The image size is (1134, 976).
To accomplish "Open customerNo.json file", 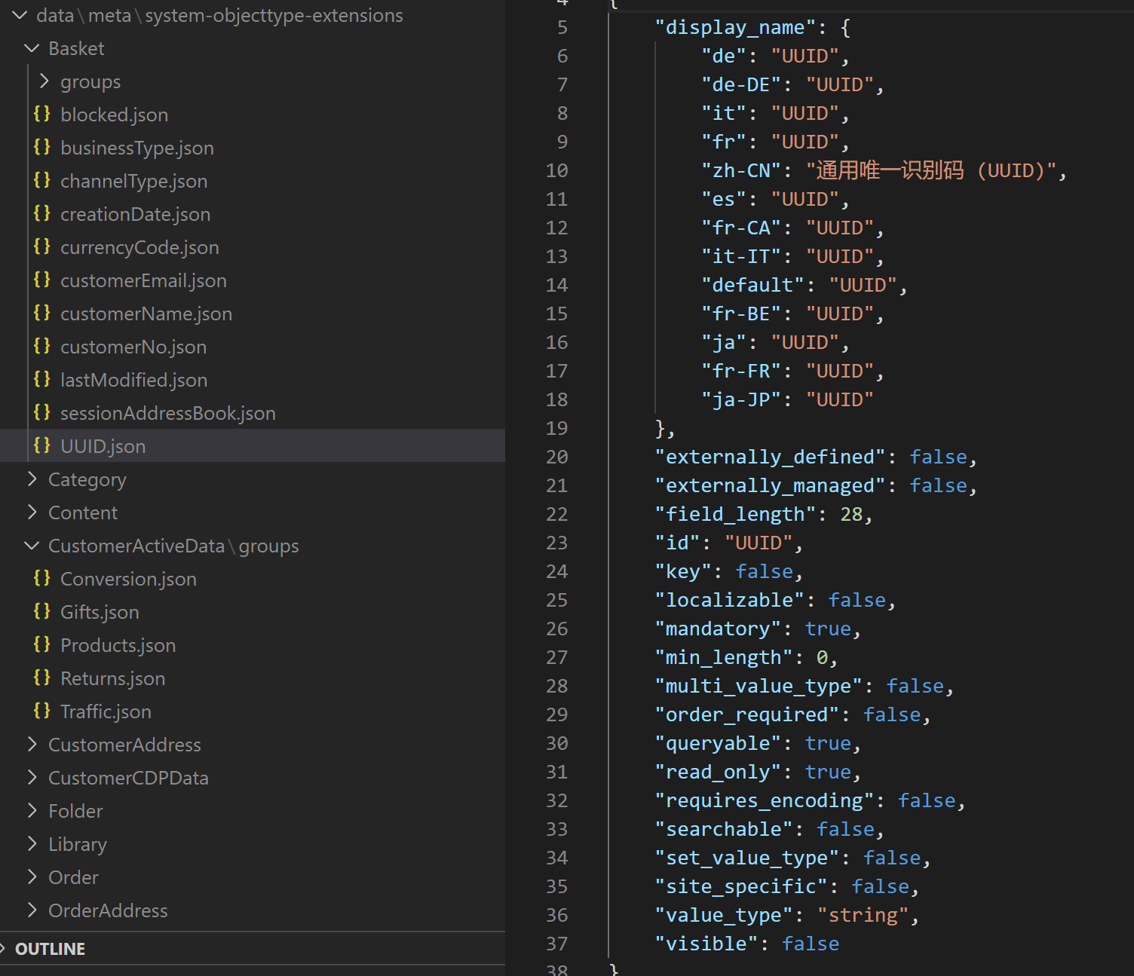I will pos(133,347).
